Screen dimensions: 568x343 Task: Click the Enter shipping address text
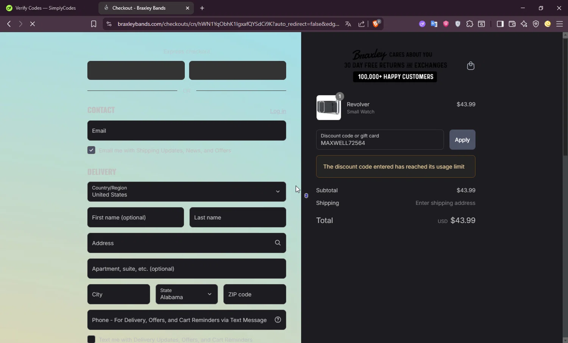[x=445, y=203]
